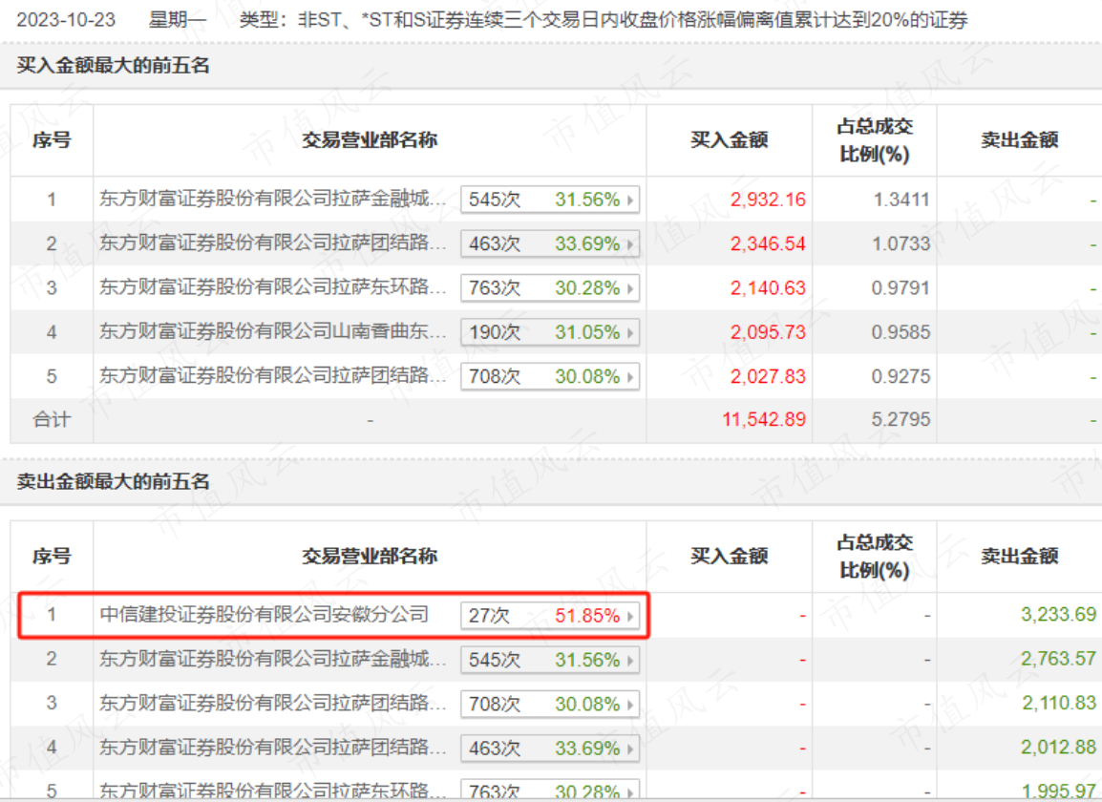Click 买入金额 header in the buy table
Image resolution: width=1102 pixels, height=802 pixels.
(730, 140)
